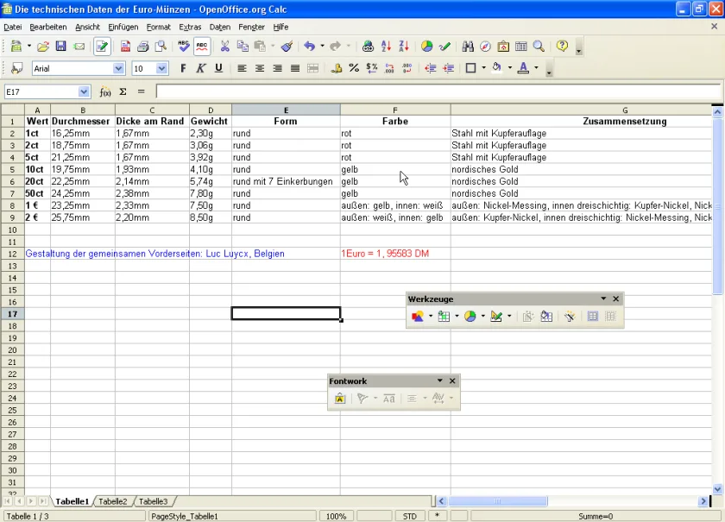The width and height of the screenshot is (725, 522).
Task: Toggle underline formatting button U
Action: (218, 68)
